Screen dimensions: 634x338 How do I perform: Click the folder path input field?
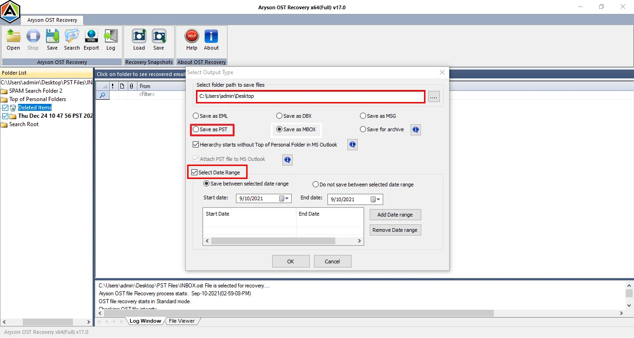(310, 96)
